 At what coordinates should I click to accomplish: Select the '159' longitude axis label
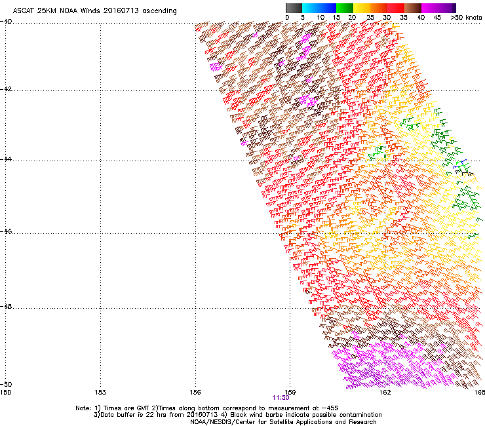click(290, 393)
